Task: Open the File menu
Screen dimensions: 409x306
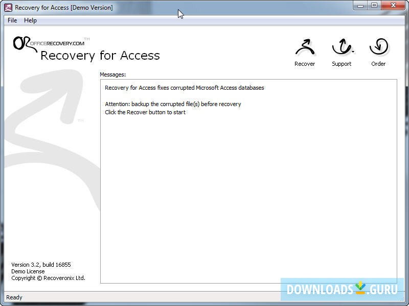Action: 12,20
